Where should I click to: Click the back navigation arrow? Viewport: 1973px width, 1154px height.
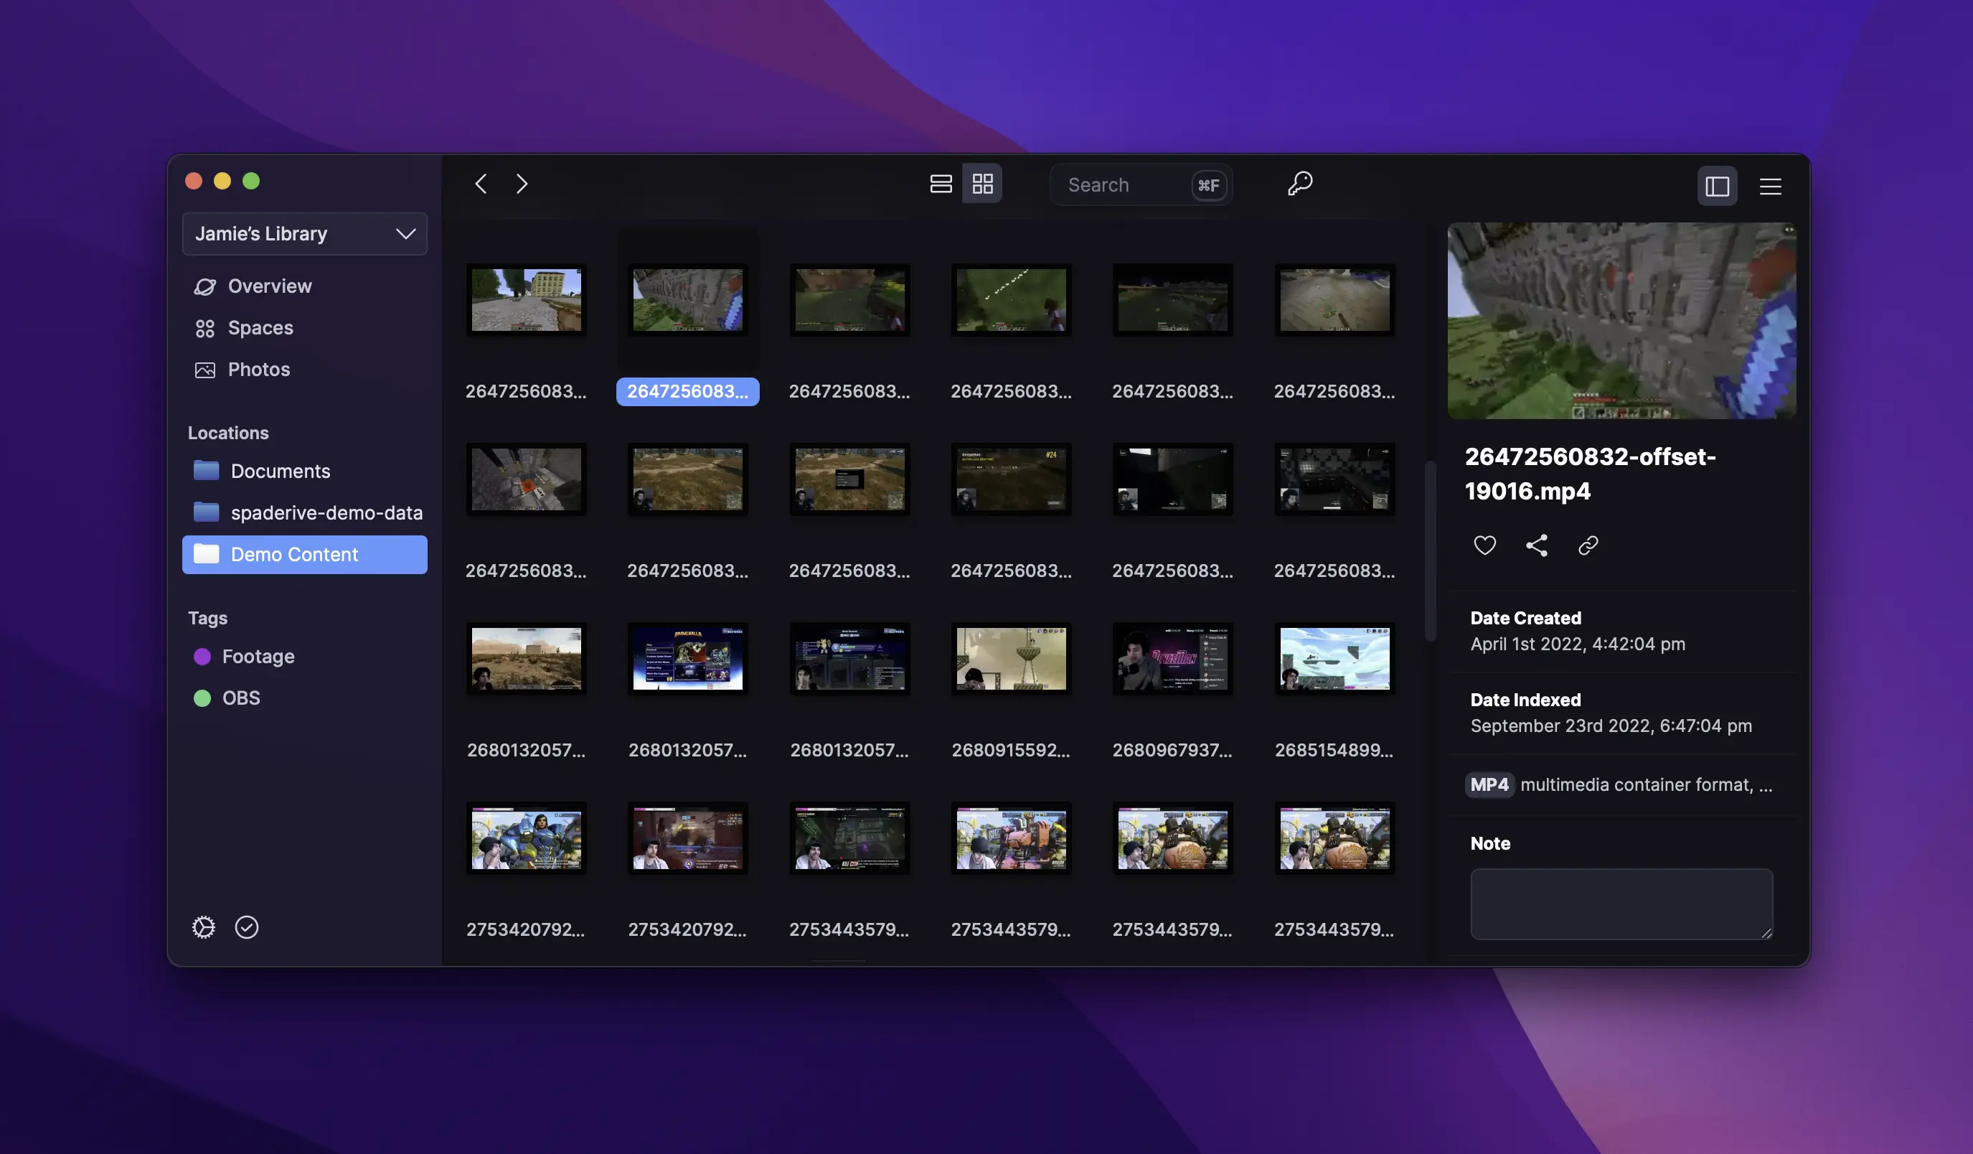481,184
